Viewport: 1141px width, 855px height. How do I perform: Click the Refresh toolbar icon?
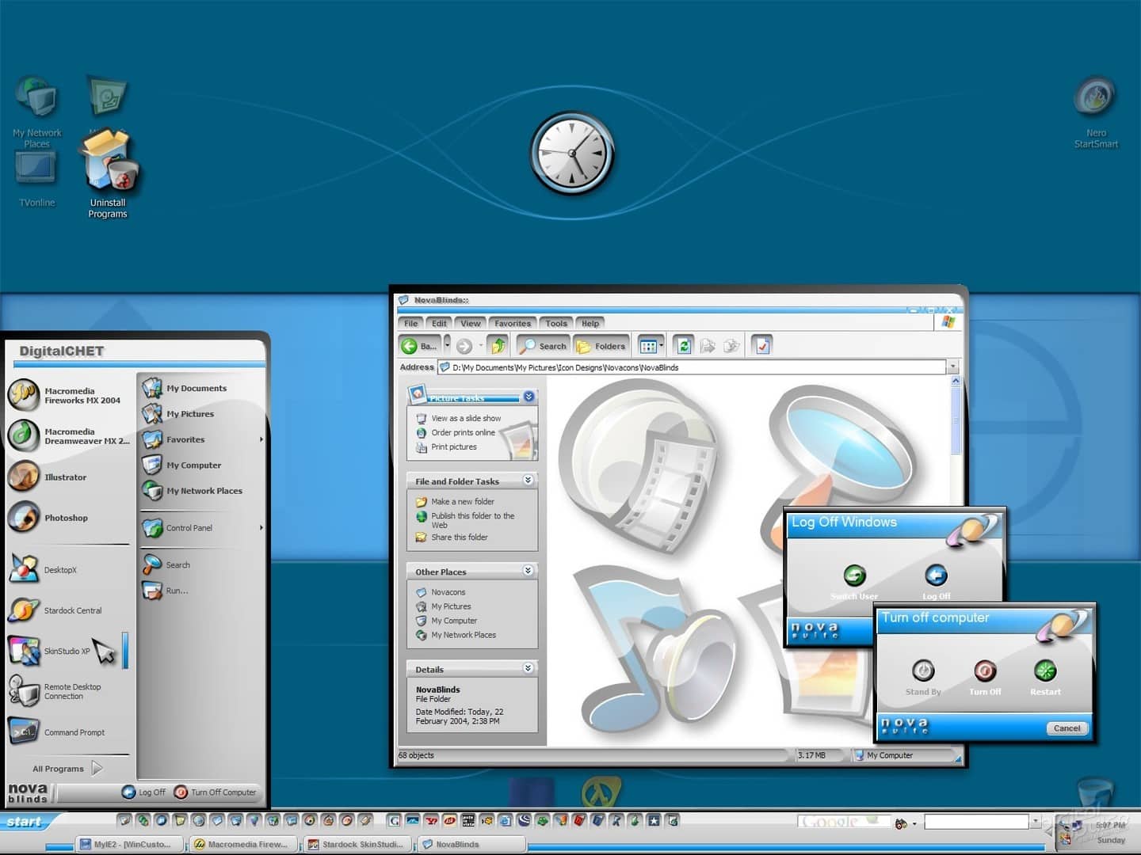tap(683, 345)
